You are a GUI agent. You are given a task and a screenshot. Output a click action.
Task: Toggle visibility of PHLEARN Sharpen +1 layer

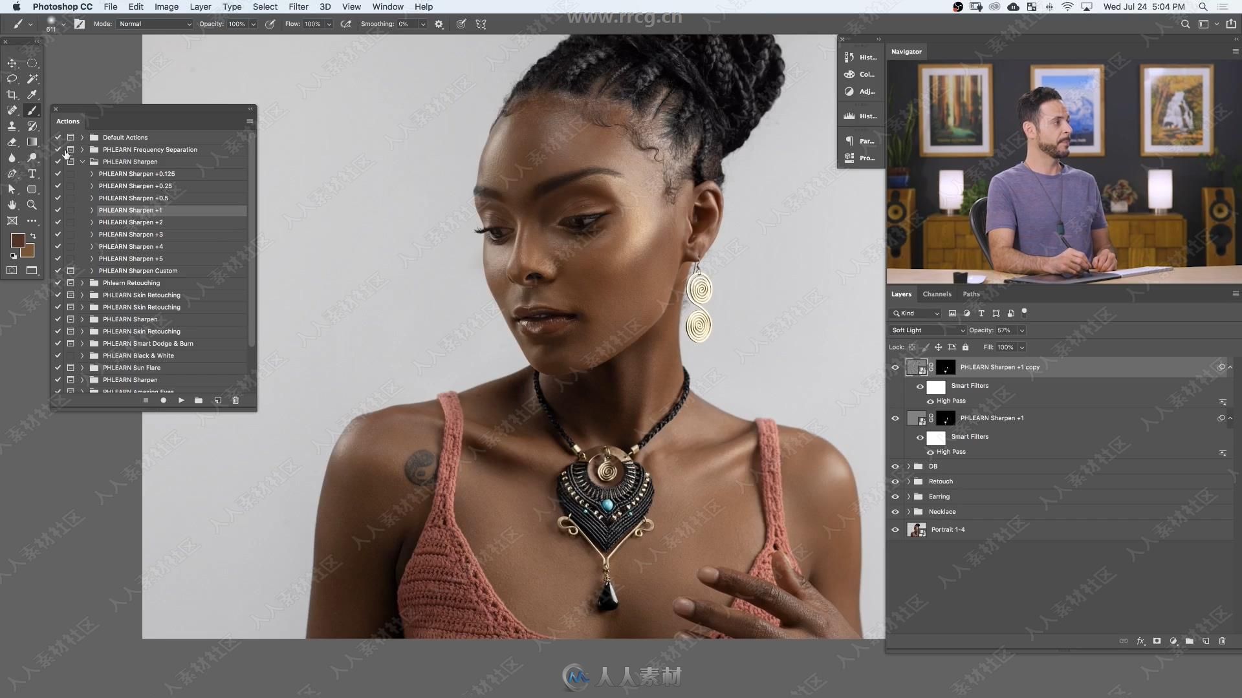point(895,418)
